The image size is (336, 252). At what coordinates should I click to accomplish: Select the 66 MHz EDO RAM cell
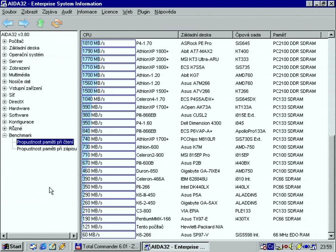pos(291,235)
